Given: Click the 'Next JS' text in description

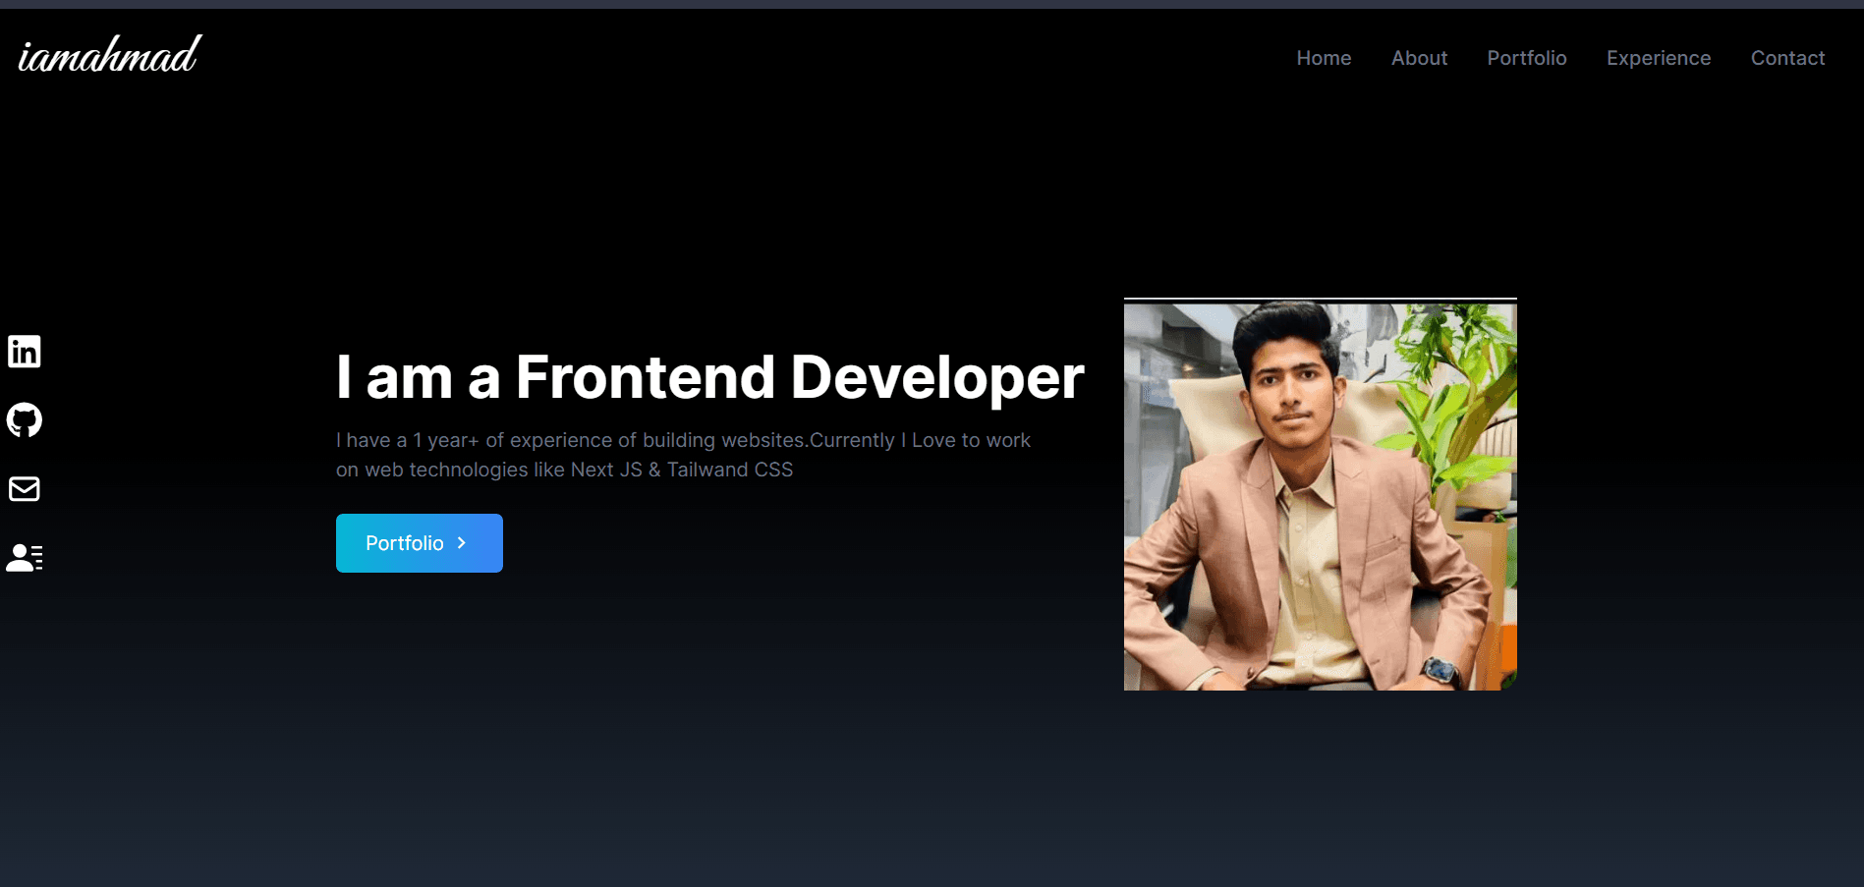Looking at the screenshot, I should pyautogui.click(x=606, y=470).
